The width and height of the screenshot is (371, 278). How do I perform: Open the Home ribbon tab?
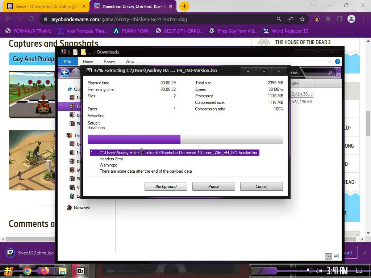(88, 62)
